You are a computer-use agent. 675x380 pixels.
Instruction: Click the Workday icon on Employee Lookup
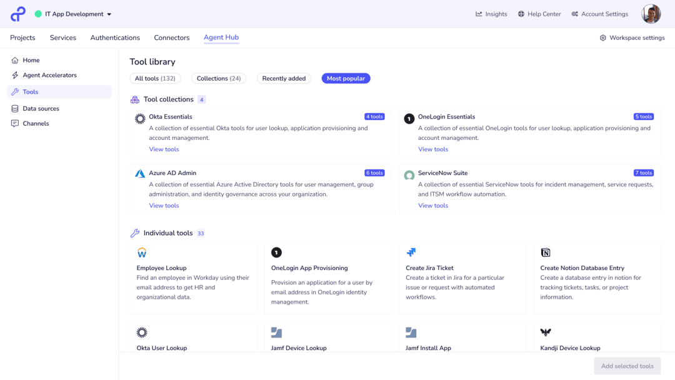[x=142, y=252]
